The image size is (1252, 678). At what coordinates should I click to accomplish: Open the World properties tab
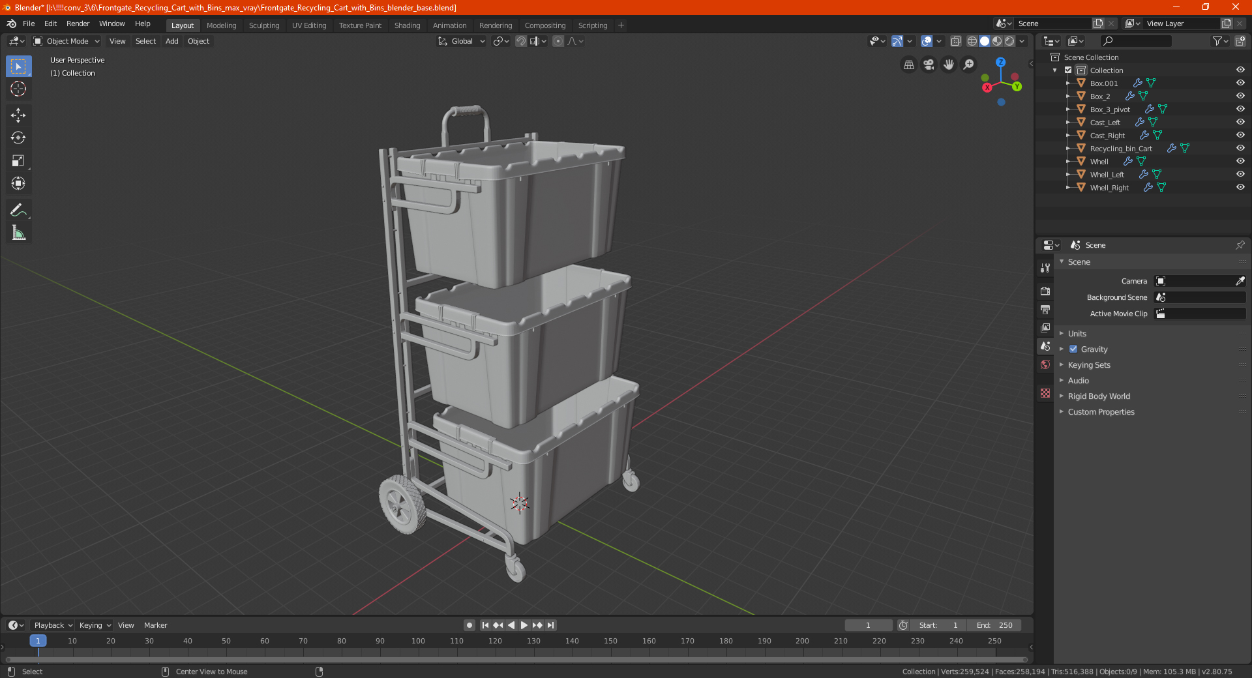pyautogui.click(x=1045, y=364)
